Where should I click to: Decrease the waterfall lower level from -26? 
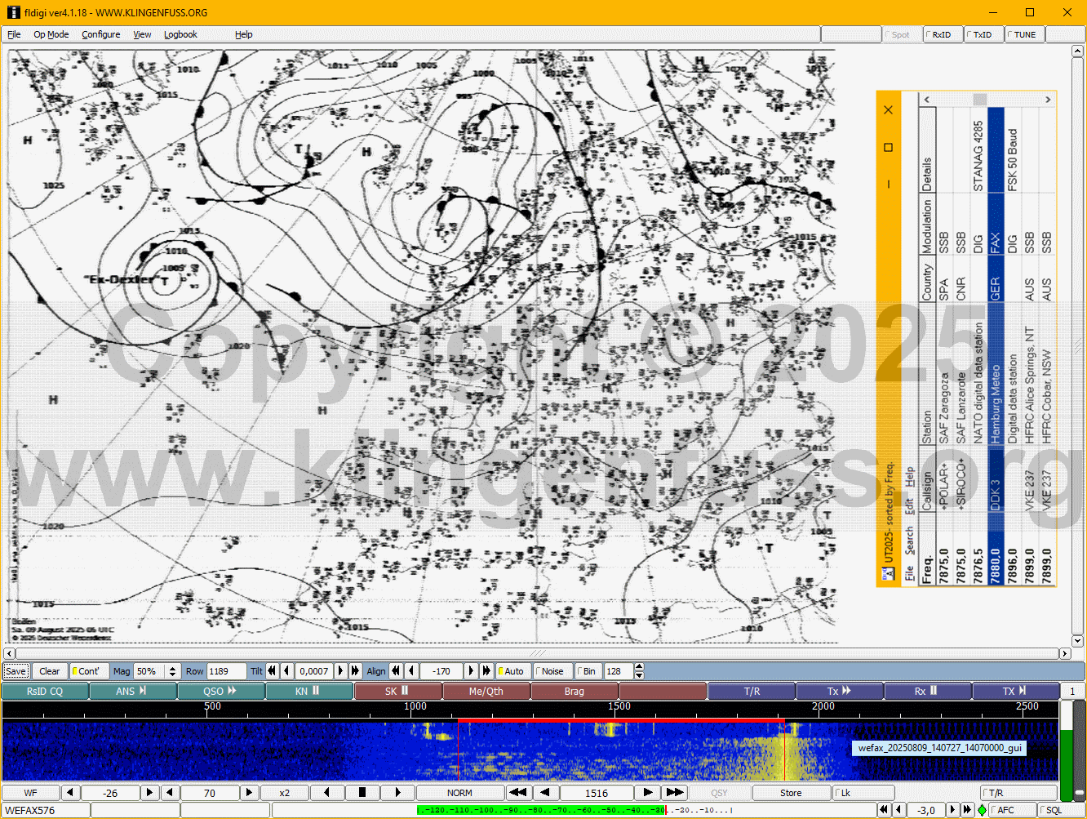[x=71, y=793]
